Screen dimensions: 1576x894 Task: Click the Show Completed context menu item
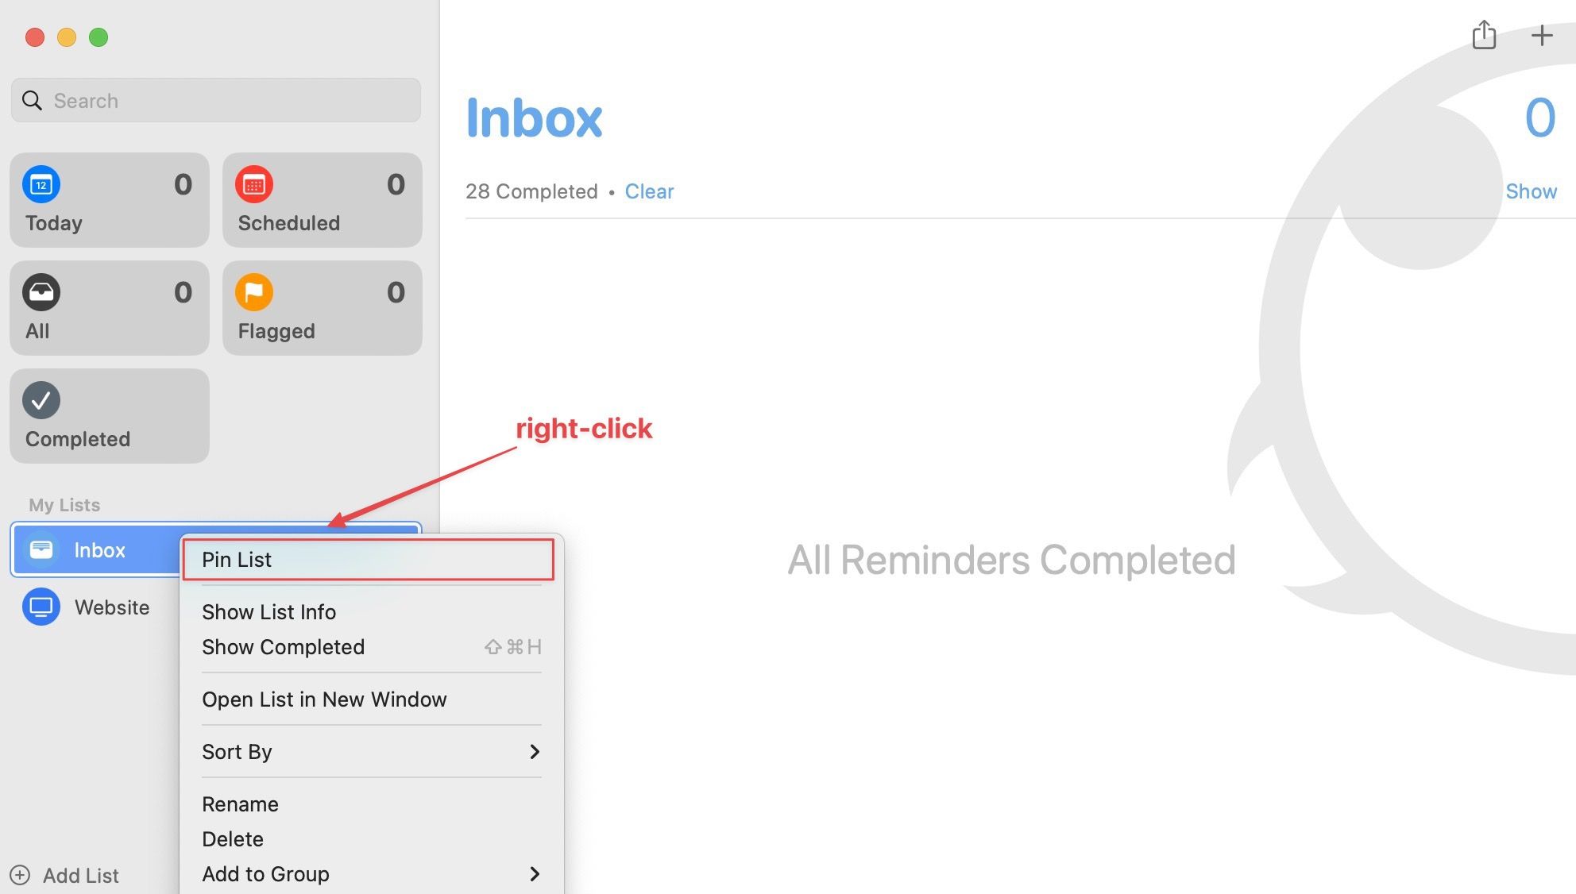click(x=284, y=646)
